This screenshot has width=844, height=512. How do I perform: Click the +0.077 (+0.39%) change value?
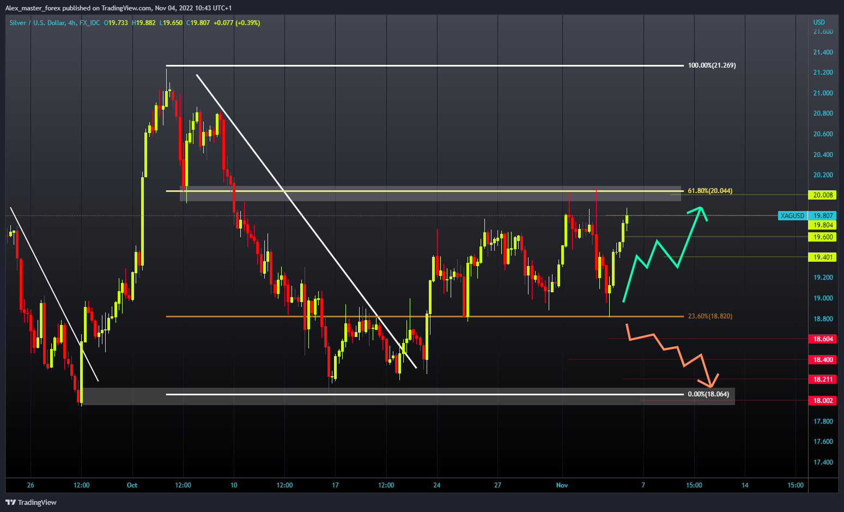pyautogui.click(x=236, y=23)
